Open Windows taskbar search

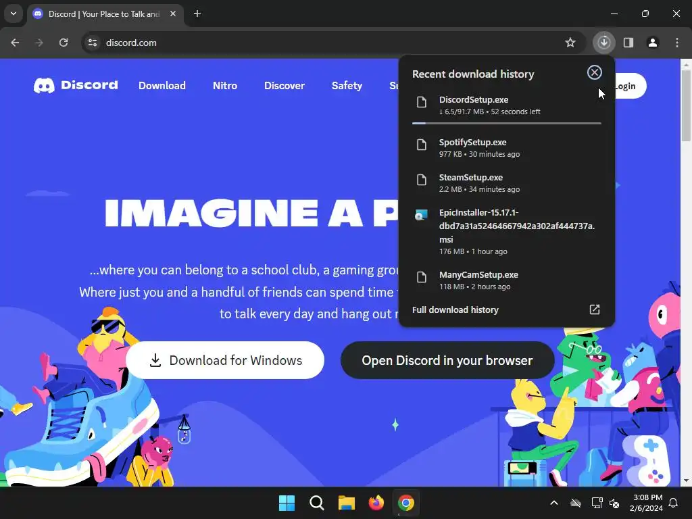tap(316, 503)
